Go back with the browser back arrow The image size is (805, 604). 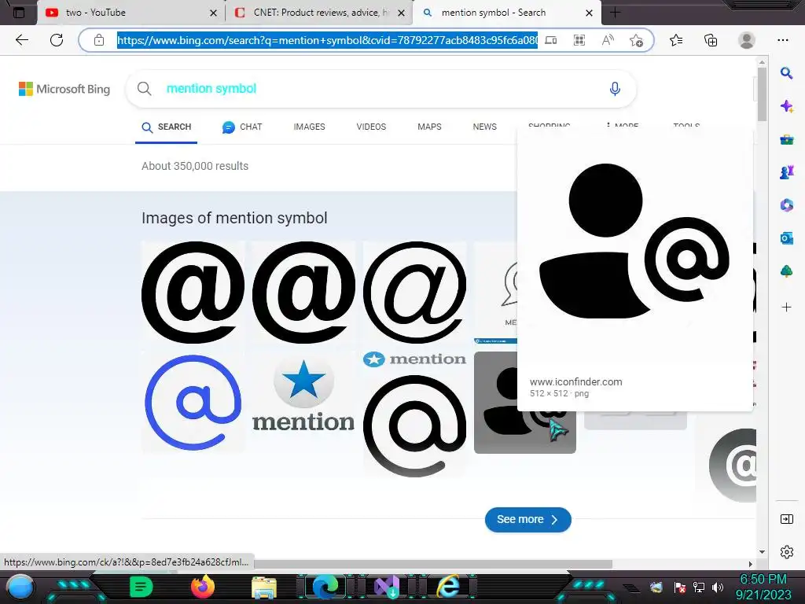[x=21, y=40]
